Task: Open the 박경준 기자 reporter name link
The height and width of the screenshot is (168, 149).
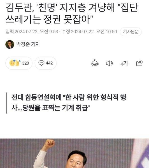Action: 28,44
